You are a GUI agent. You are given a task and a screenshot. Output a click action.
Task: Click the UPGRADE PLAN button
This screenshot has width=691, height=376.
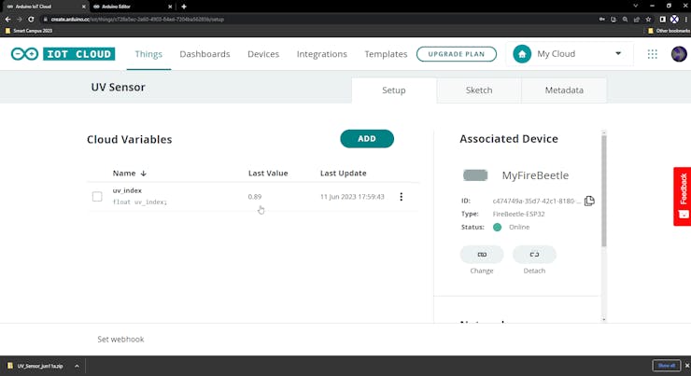pyautogui.click(x=457, y=54)
